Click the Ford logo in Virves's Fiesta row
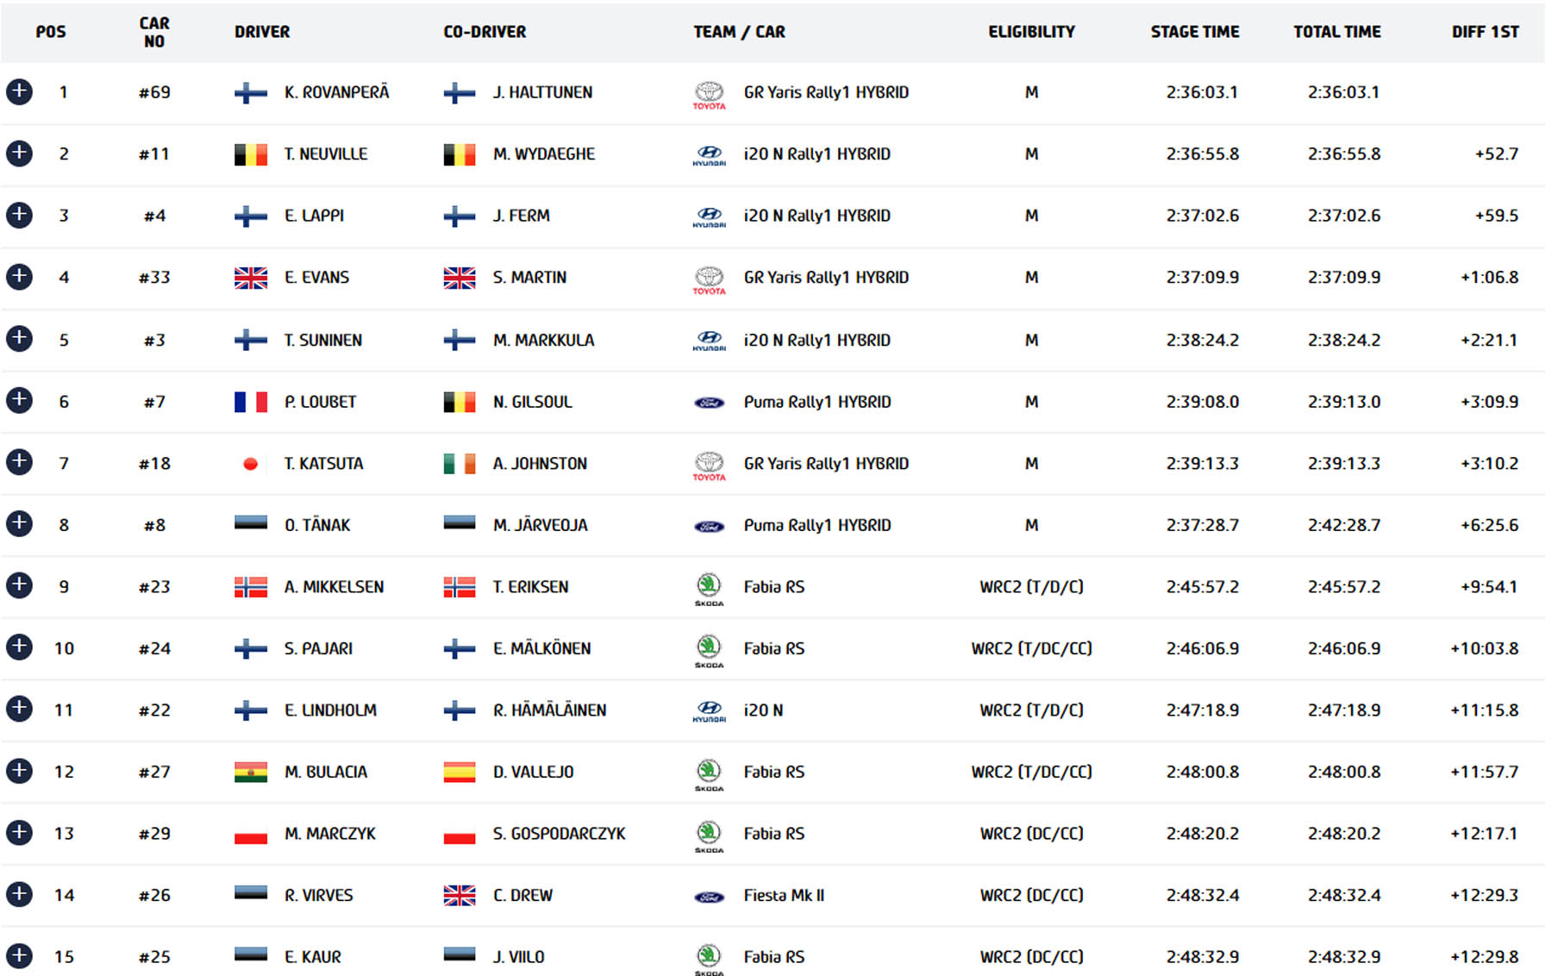The image size is (1552, 976). click(709, 897)
